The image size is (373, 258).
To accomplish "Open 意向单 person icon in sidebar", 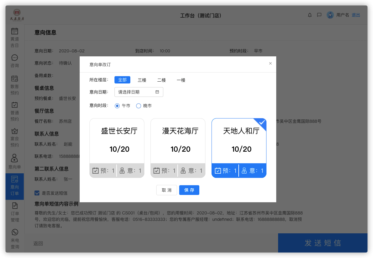I will point(15,158).
